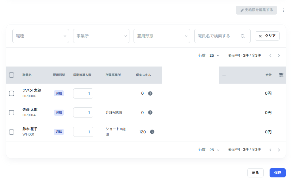Click the 保存 save button
This screenshot has height=185, width=293.
[277, 173]
